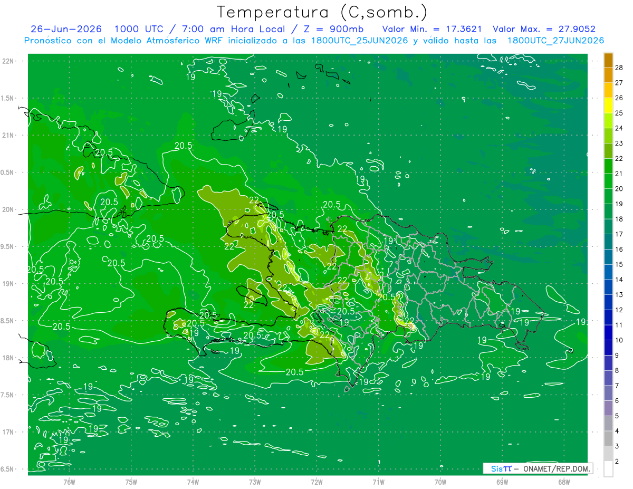Click the '70W' longitude axis label
The height and width of the screenshot is (489, 633).
440,482
